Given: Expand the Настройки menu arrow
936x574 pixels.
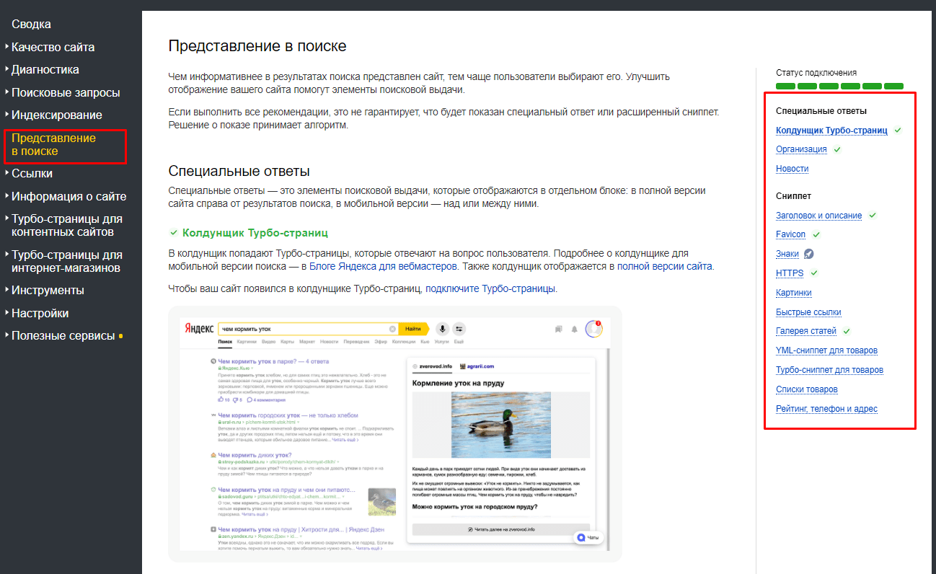Looking at the screenshot, I should tap(7, 313).
